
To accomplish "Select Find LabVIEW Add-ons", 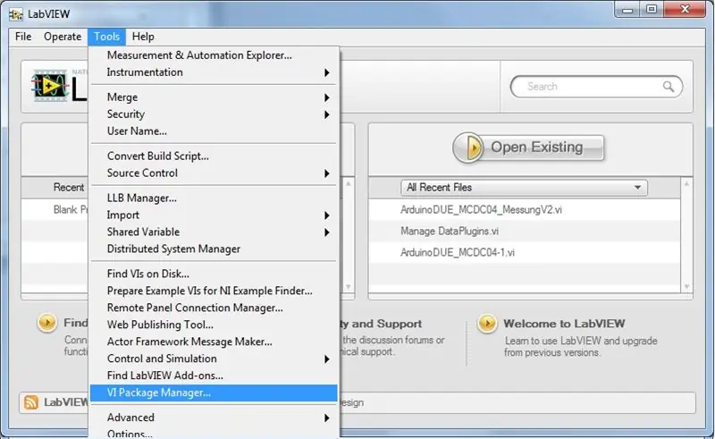I will [x=214, y=376].
